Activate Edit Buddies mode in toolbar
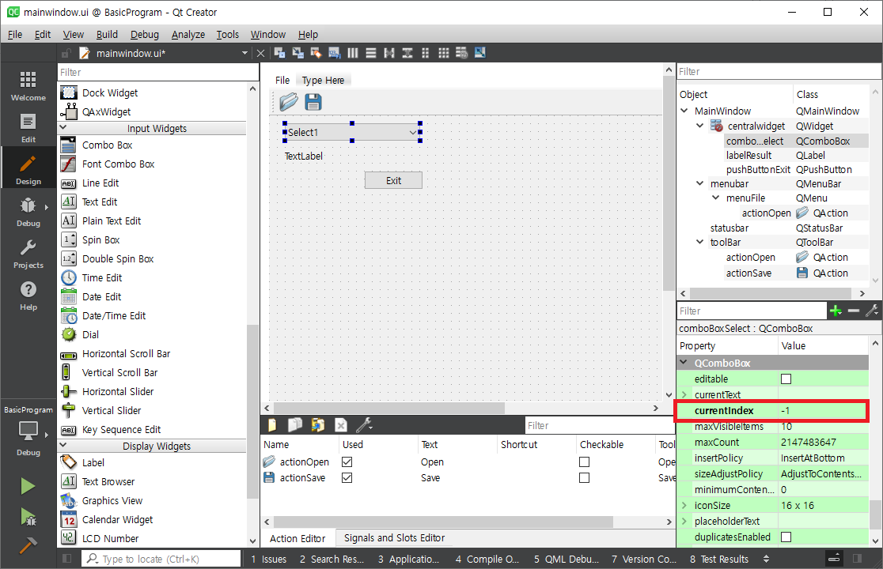This screenshot has width=883, height=569. click(x=316, y=53)
